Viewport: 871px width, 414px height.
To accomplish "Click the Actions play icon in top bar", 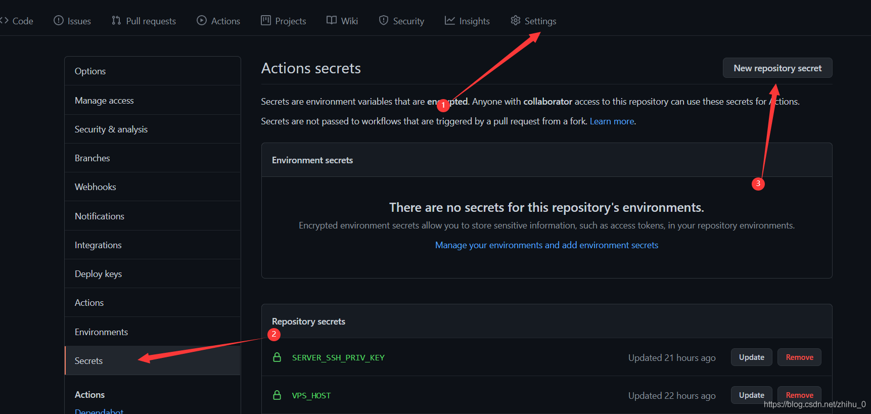I will pos(202,21).
